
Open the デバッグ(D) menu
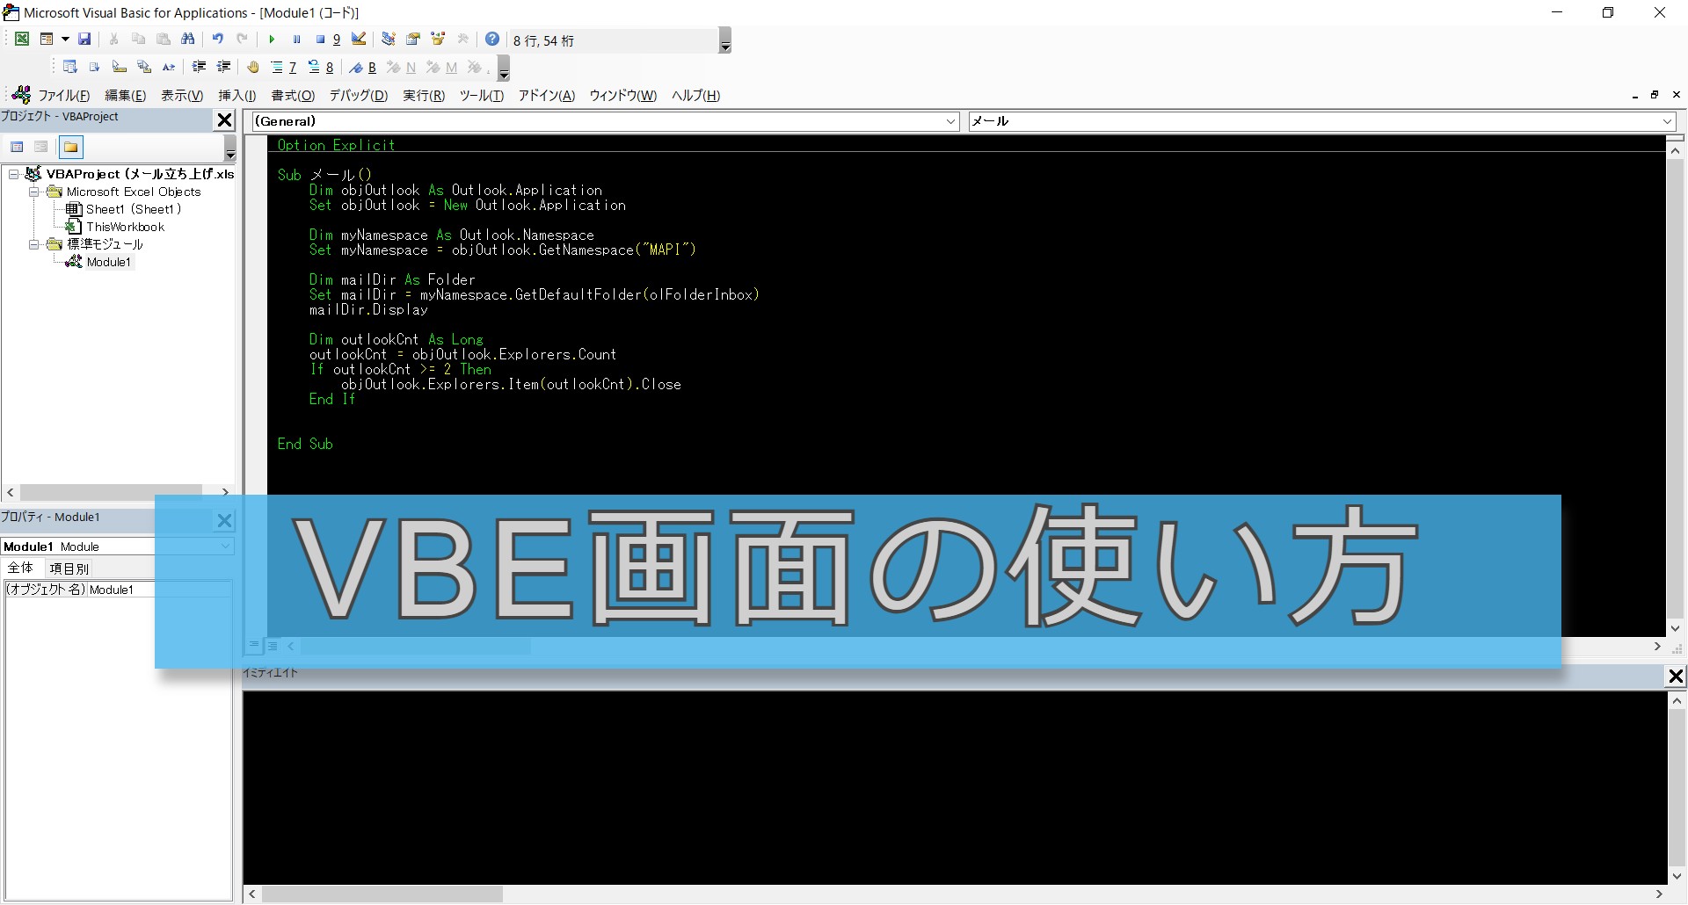pyautogui.click(x=358, y=96)
